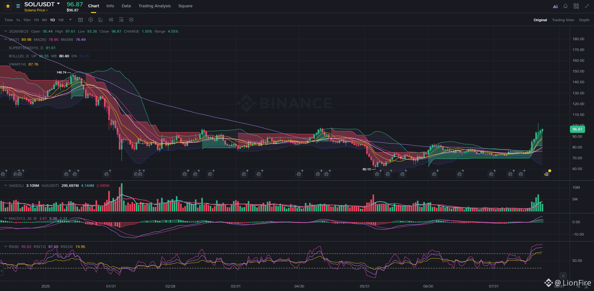The image size is (594, 291).
Task: Open the Square tab
Action: 186,6
